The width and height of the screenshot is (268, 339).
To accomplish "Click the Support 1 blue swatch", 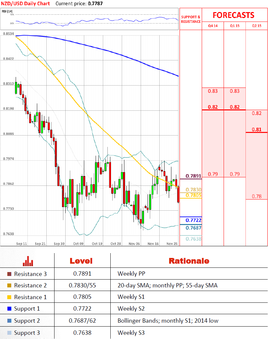I will coord(9,309).
